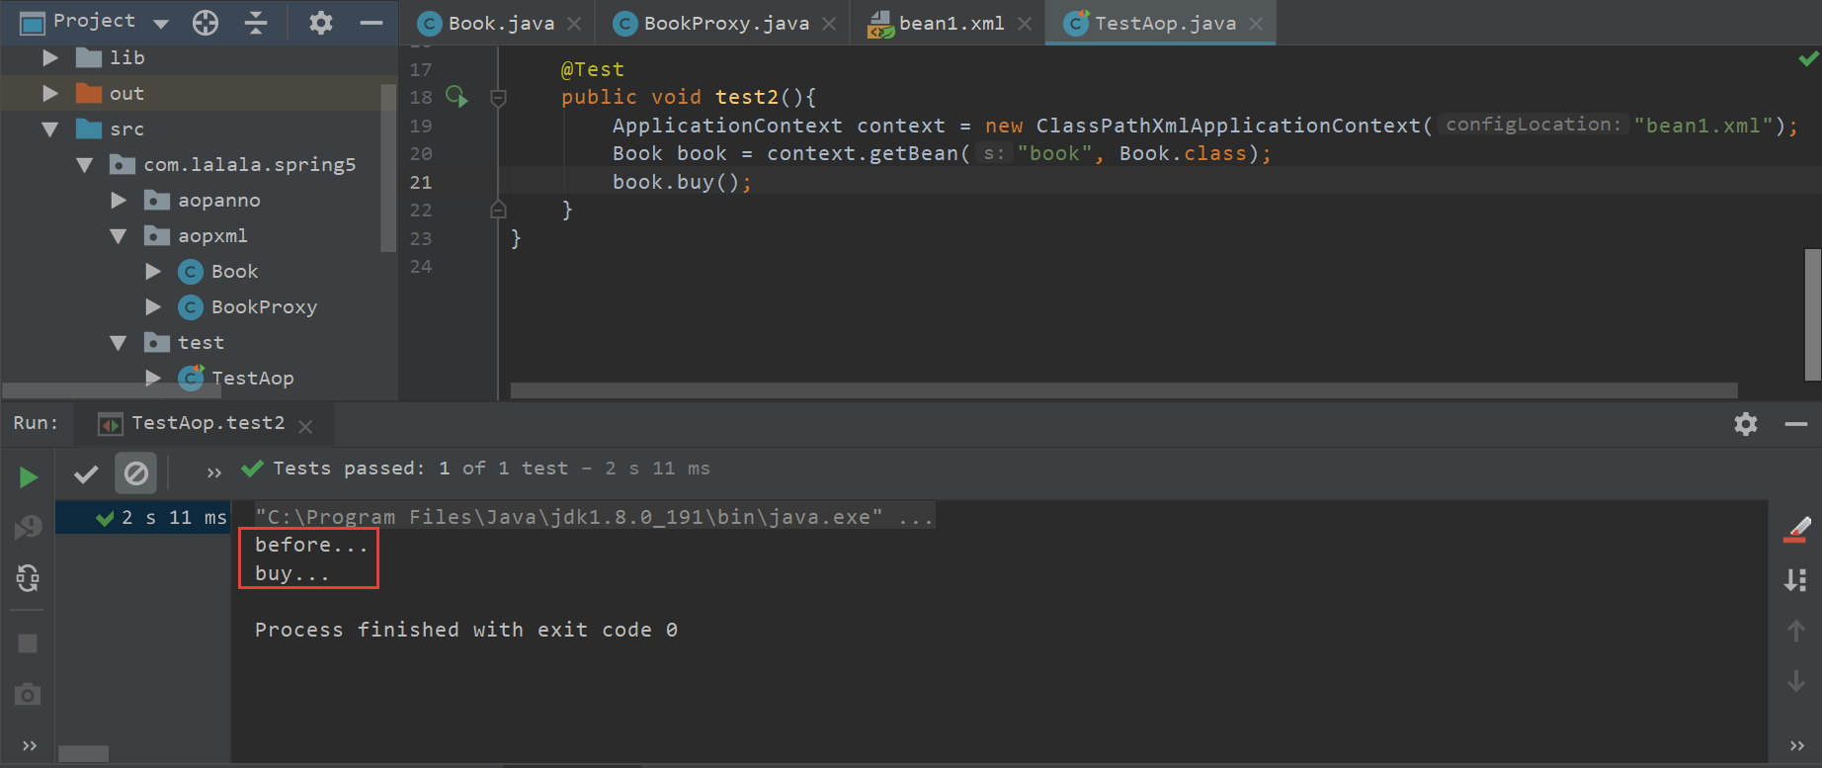
Task: Click down arrow in console toolbar
Action: (1796, 681)
